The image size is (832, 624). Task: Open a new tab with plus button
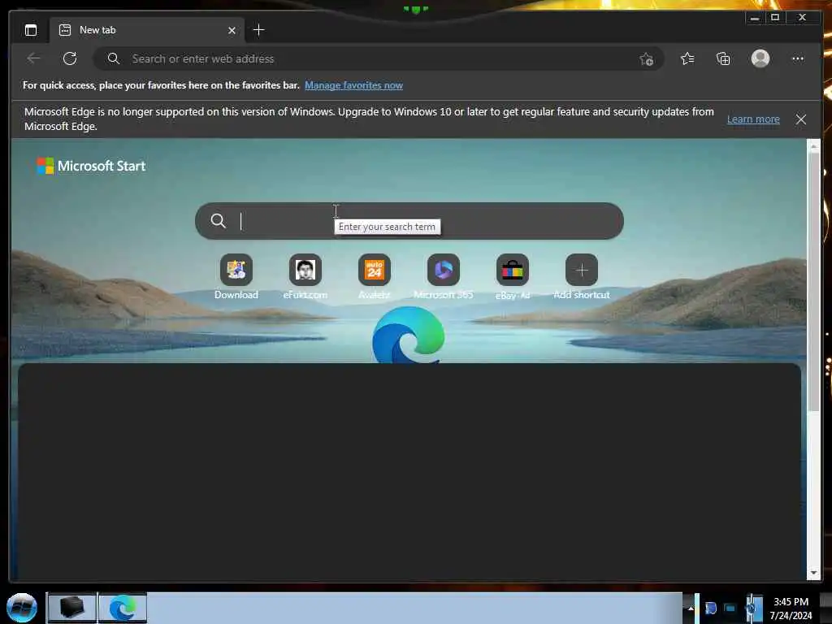coord(259,30)
